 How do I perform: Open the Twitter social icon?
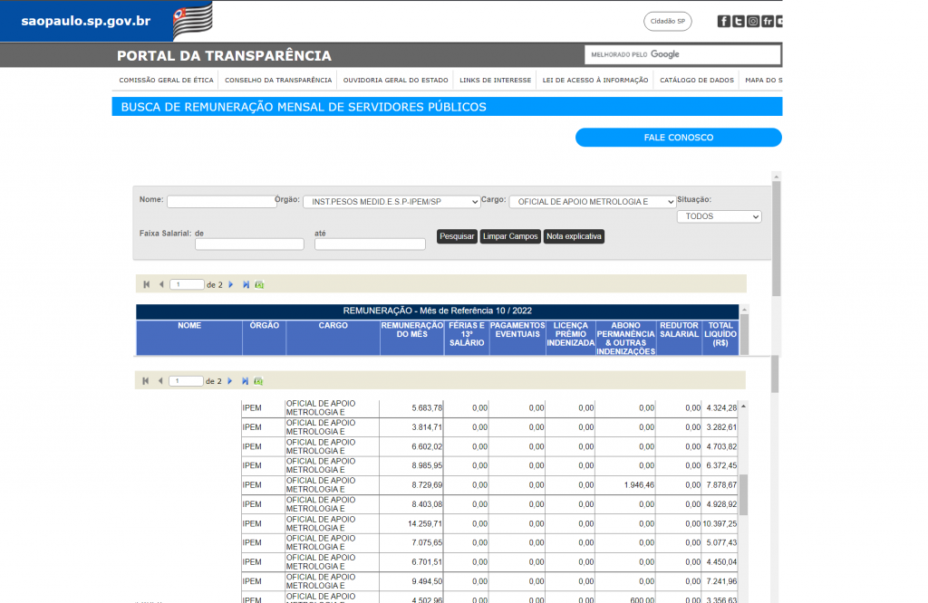tap(739, 22)
